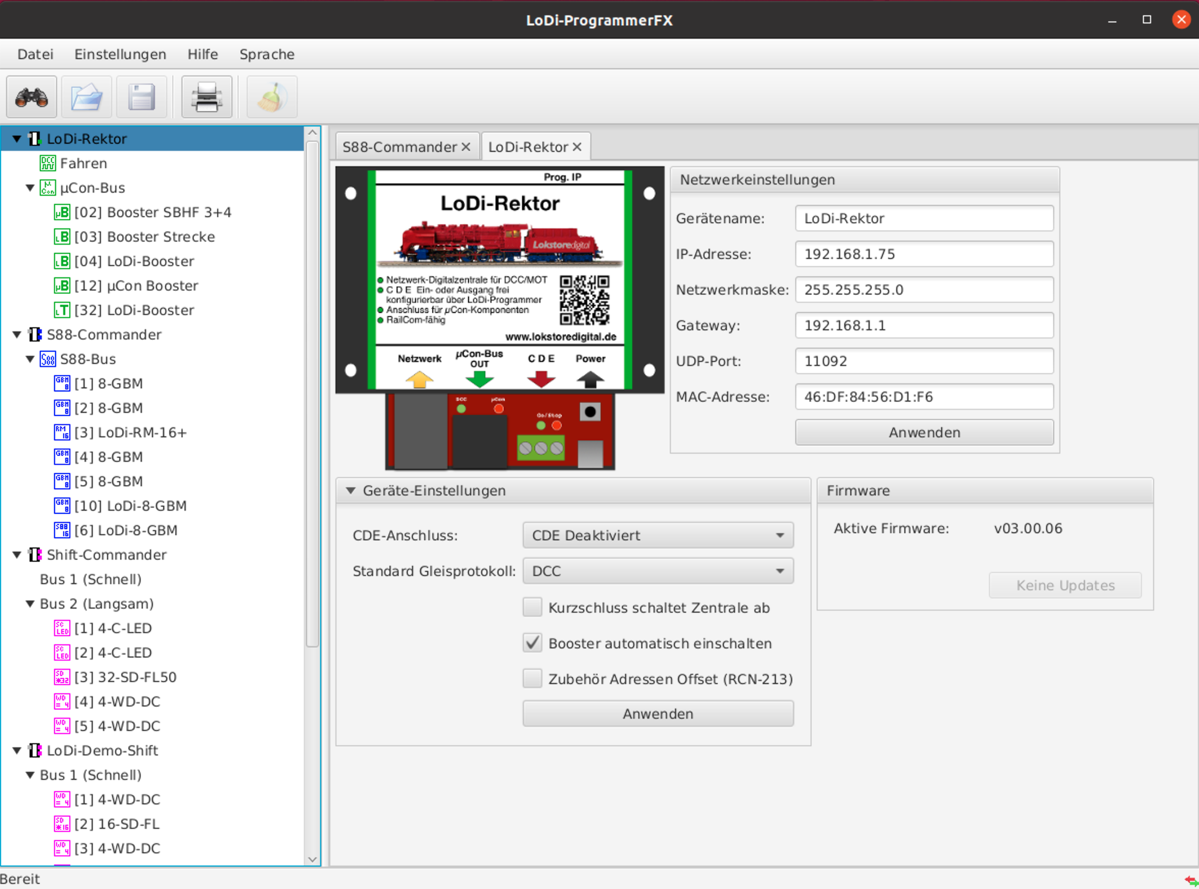This screenshot has height=889, width=1199.
Task: Click icon of [3] LoDi-RM-16+
Action: [62, 433]
